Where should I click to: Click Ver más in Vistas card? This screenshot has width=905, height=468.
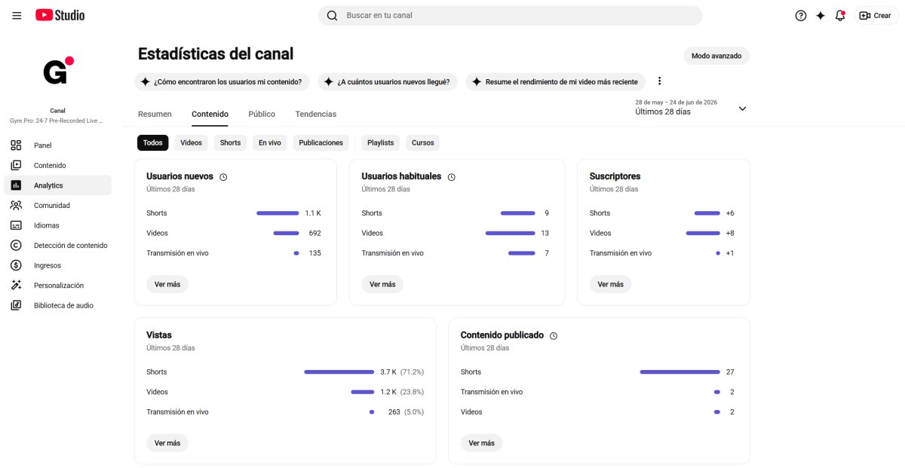click(x=167, y=443)
